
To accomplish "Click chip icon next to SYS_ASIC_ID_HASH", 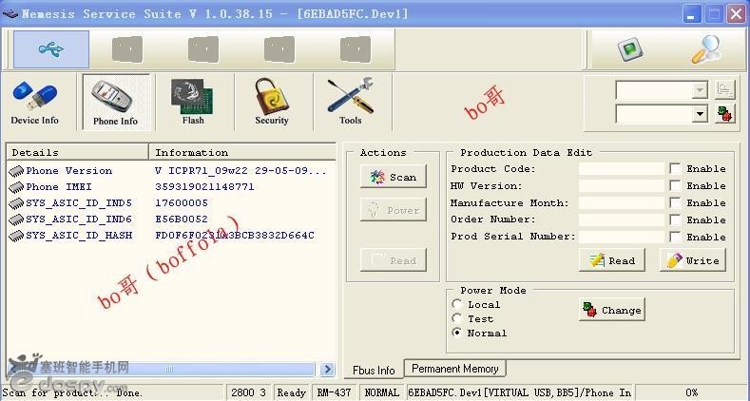I will (x=16, y=236).
